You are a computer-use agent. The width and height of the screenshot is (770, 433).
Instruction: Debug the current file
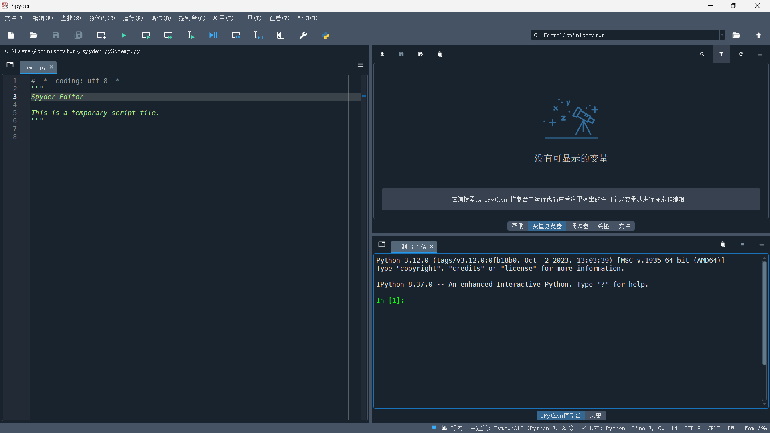point(213,35)
